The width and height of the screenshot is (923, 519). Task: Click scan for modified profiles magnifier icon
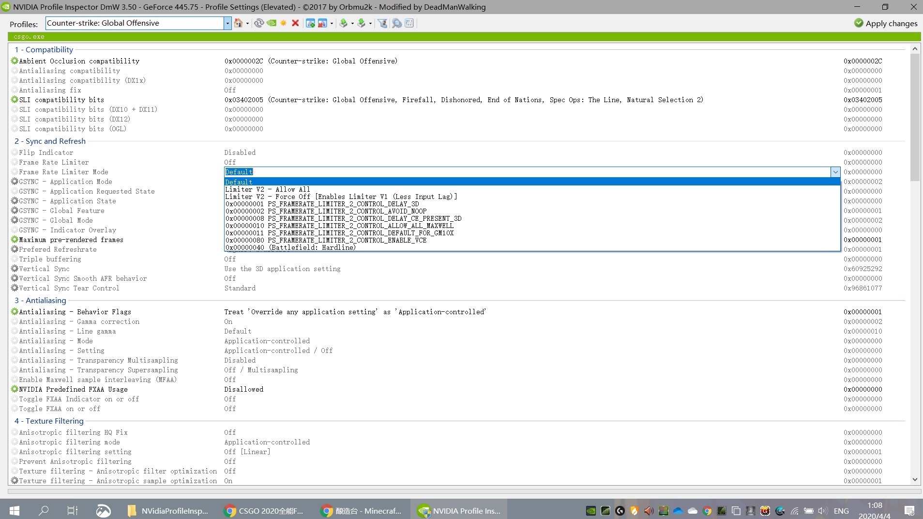[x=397, y=23]
